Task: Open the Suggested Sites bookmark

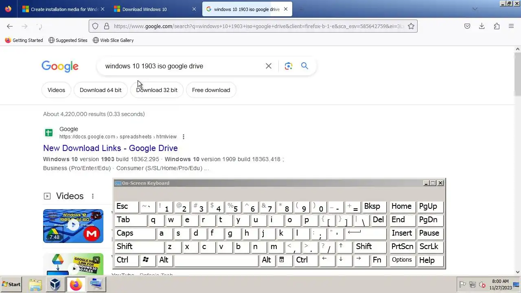Action: point(68,40)
